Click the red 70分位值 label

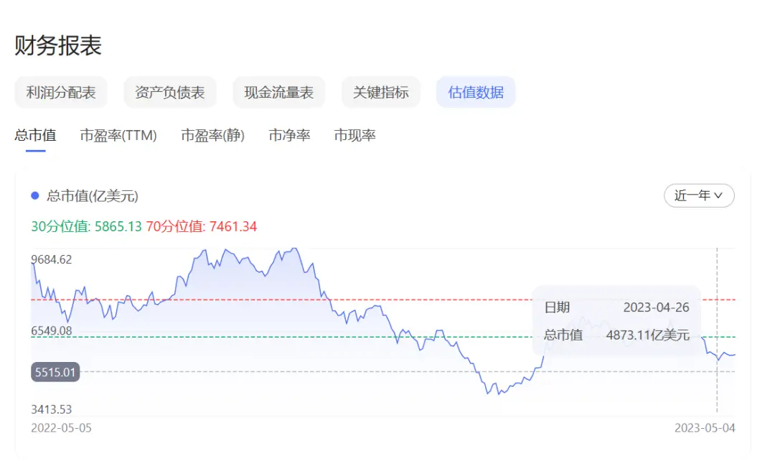pyautogui.click(x=201, y=227)
